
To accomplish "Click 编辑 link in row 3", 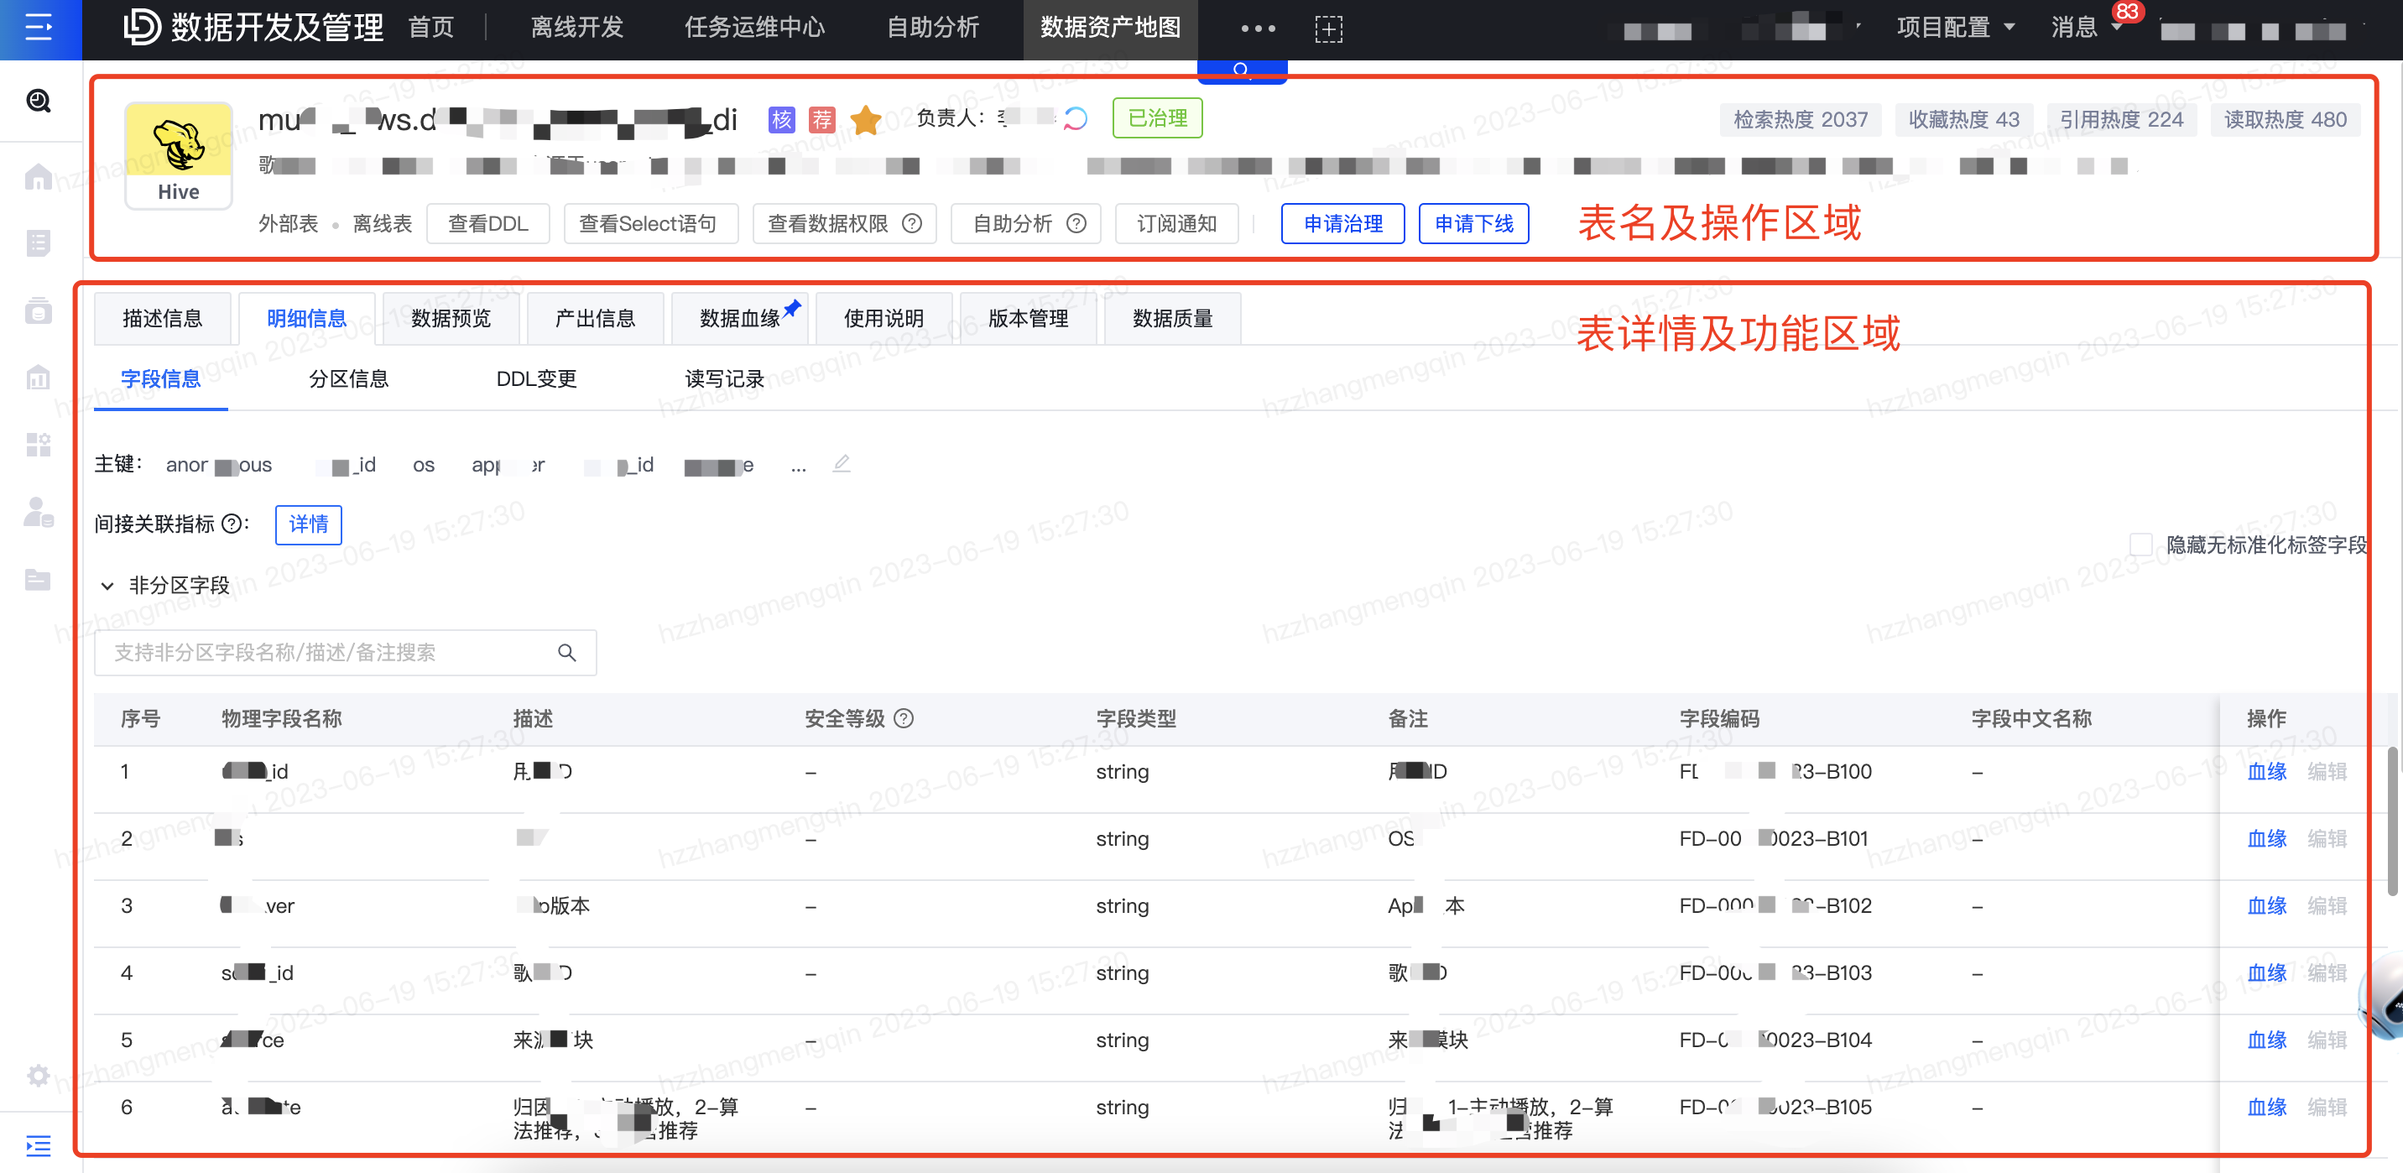I will (2327, 906).
